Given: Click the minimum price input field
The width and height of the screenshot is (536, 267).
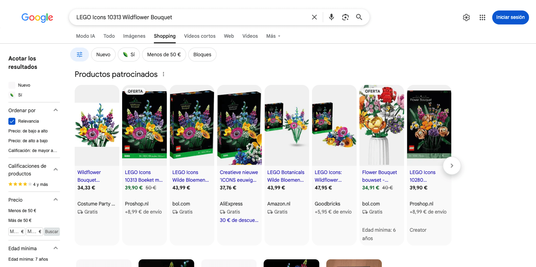Looking at the screenshot, I should point(17,232).
